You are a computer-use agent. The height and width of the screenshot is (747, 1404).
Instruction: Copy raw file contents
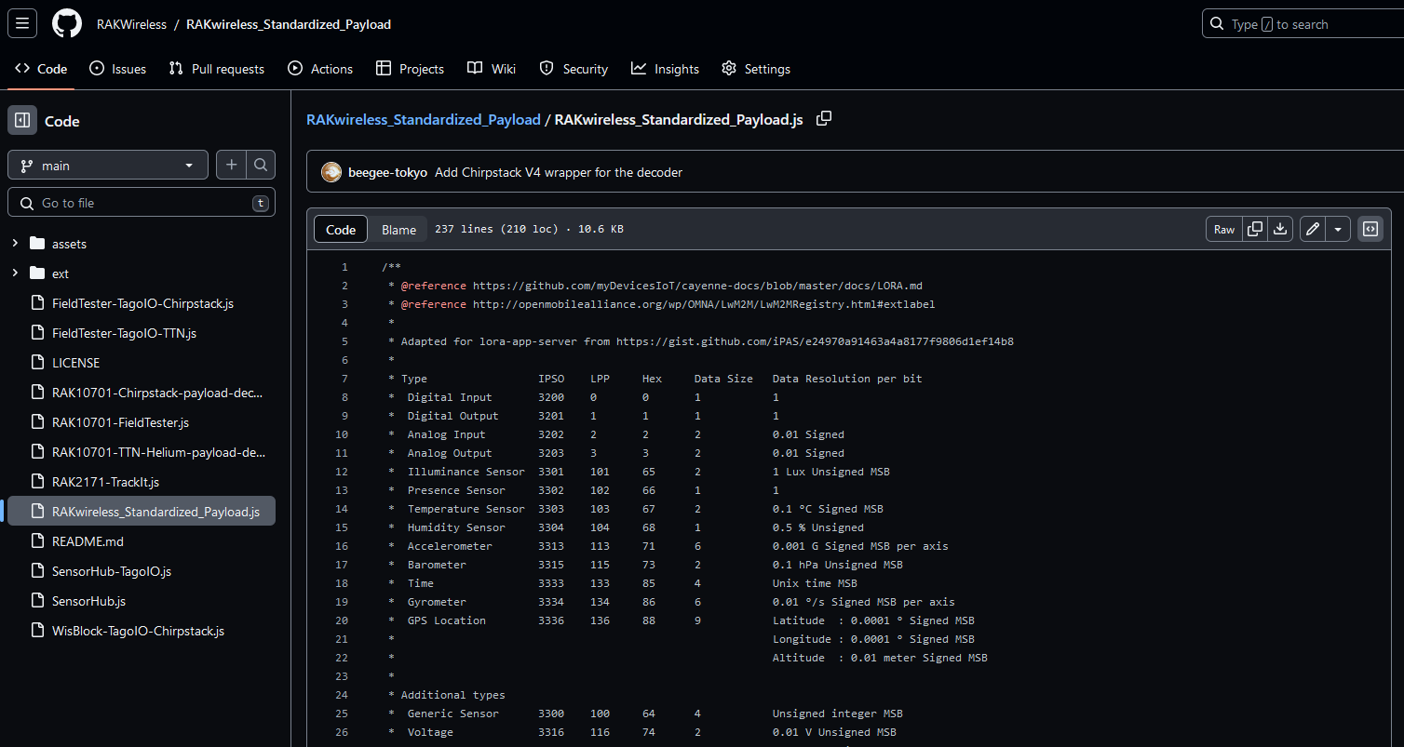click(x=1255, y=229)
